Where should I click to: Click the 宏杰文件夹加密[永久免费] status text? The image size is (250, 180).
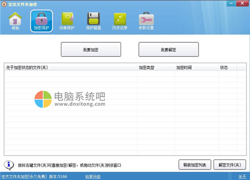click(x=24, y=177)
